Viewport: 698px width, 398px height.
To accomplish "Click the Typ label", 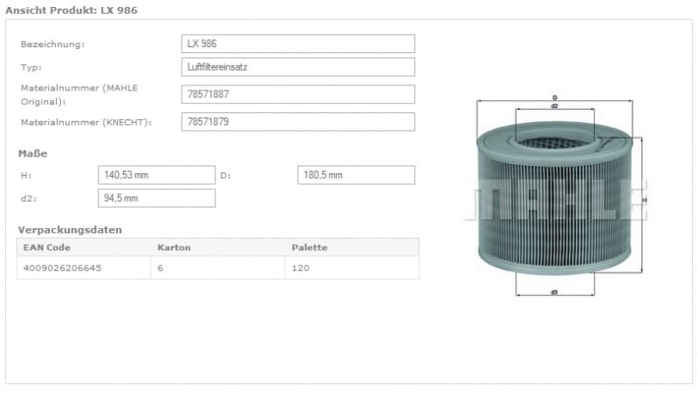I will point(31,68).
